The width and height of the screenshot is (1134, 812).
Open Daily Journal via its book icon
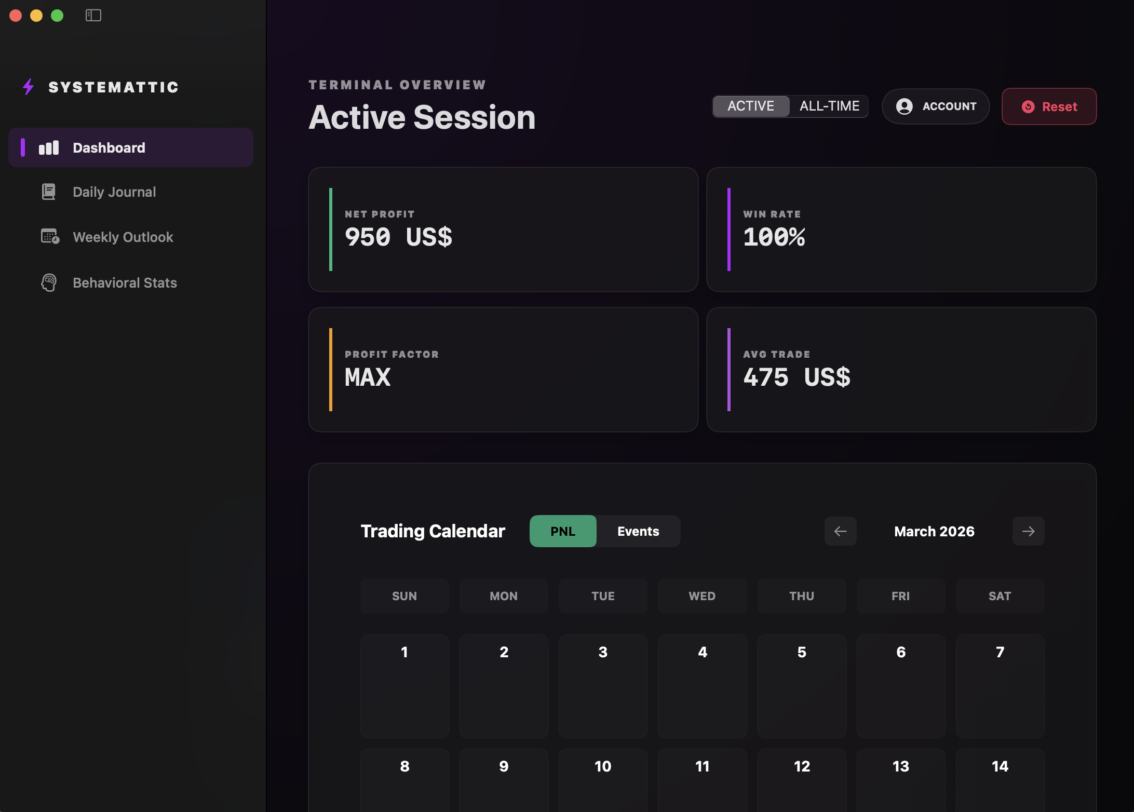[49, 192]
